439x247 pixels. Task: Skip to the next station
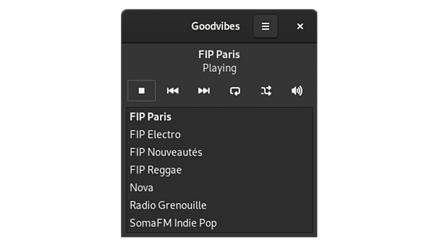pyautogui.click(x=204, y=91)
